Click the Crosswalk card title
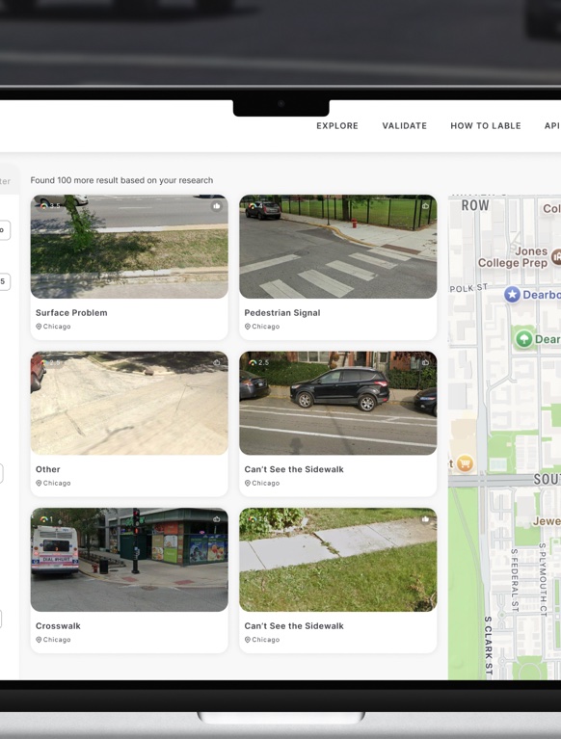 click(x=58, y=626)
